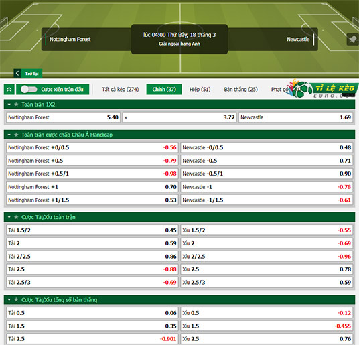Collapse the Tài/Xỉu tổng số bàn thắng section
This screenshot has width=359, height=345.
[9, 299]
